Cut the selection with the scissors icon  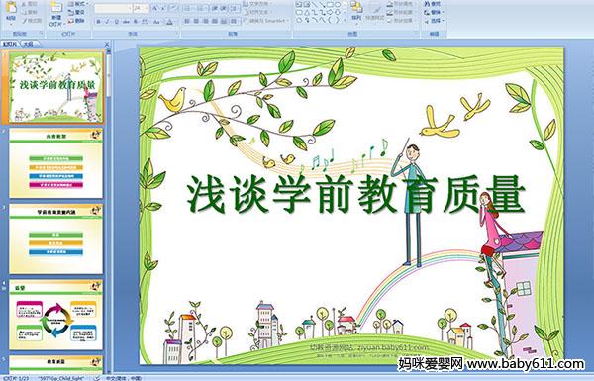point(30,4)
